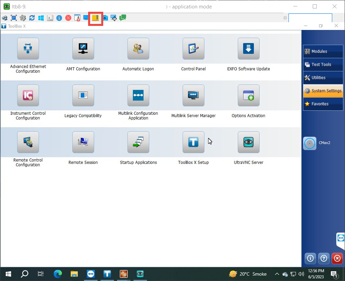Screen dimensions: 345x281
Task: Open file transfer with yellow folder icon
Action: pyautogui.click(x=96, y=18)
